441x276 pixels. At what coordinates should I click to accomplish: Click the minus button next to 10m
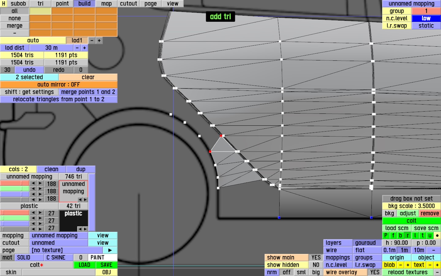point(434,250)
